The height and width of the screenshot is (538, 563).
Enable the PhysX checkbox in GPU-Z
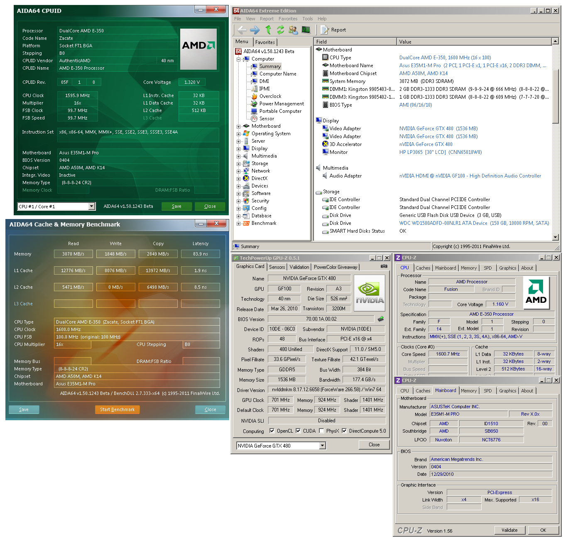321,431
